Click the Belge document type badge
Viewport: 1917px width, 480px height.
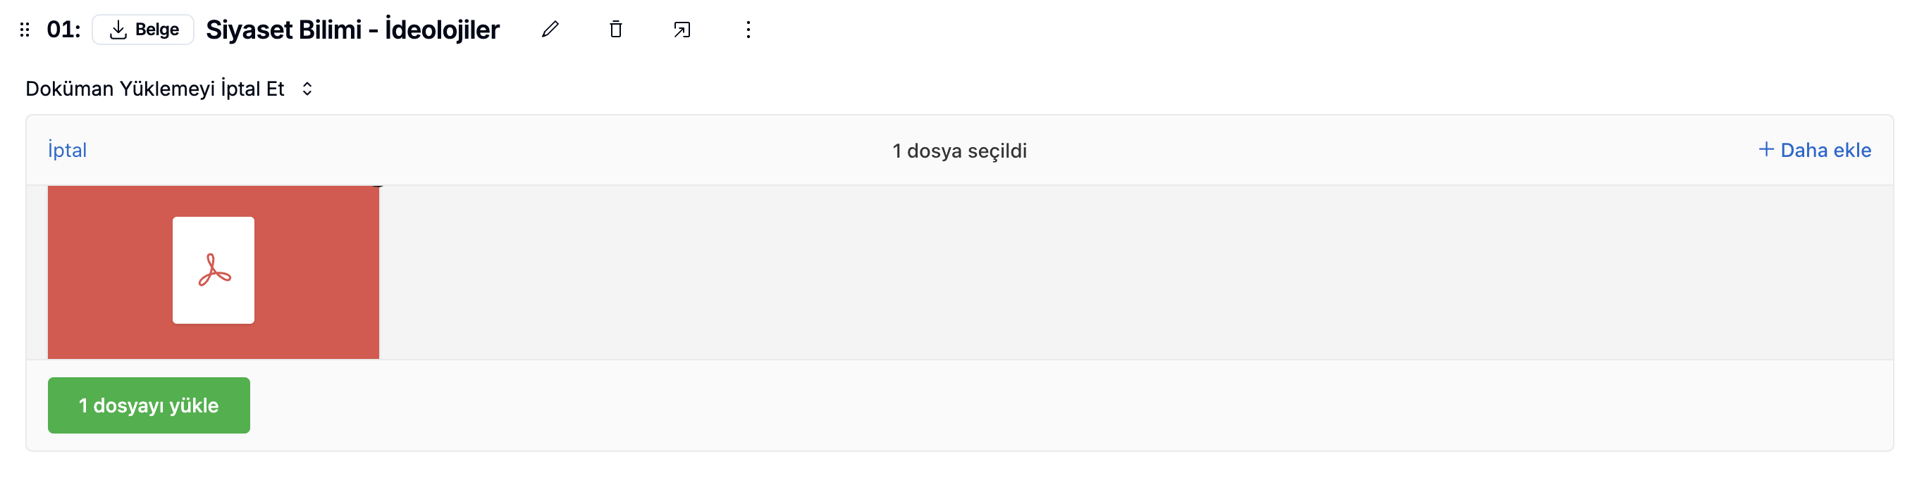point(143,30)
